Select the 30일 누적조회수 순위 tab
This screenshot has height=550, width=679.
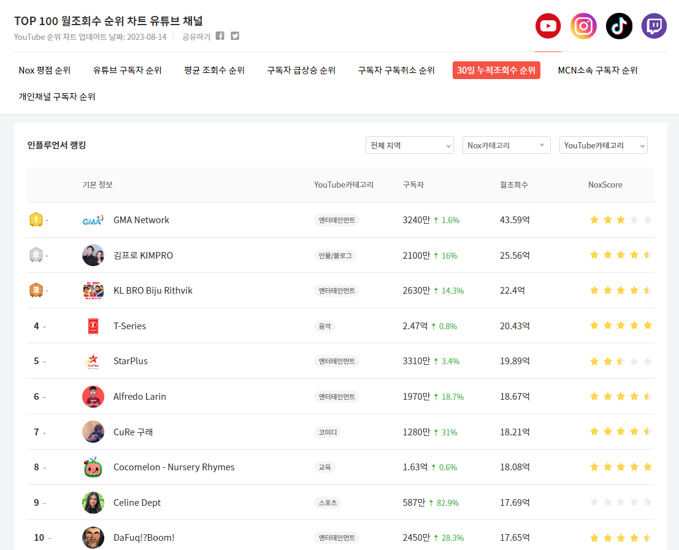click(x=496, y=70)
